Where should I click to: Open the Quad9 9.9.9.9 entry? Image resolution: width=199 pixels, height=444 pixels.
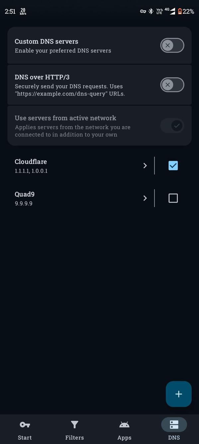[66, 198]
